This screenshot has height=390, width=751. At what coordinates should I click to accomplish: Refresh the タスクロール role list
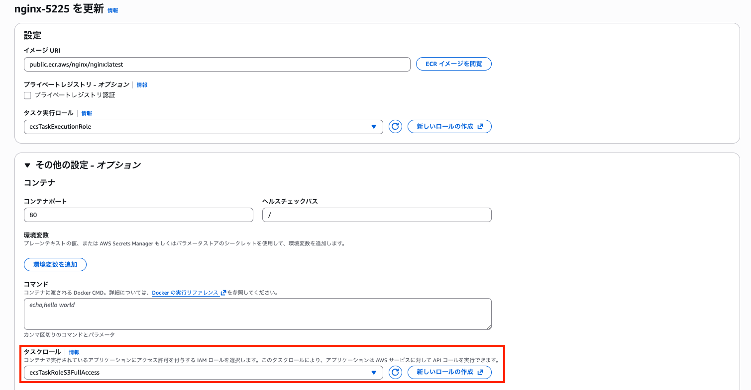[x=395, y=372]
